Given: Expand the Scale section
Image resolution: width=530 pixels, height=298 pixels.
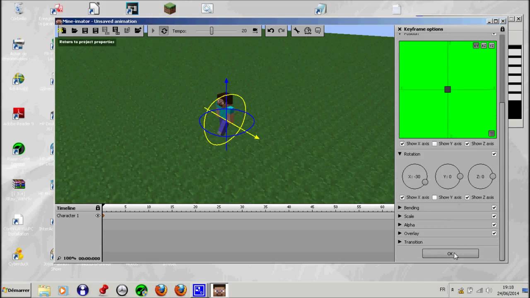Looking at the screenshot, I should click(x=400, y=216).
